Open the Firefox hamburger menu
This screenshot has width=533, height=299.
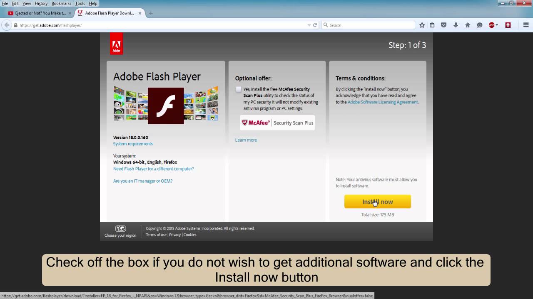(526, 25)
